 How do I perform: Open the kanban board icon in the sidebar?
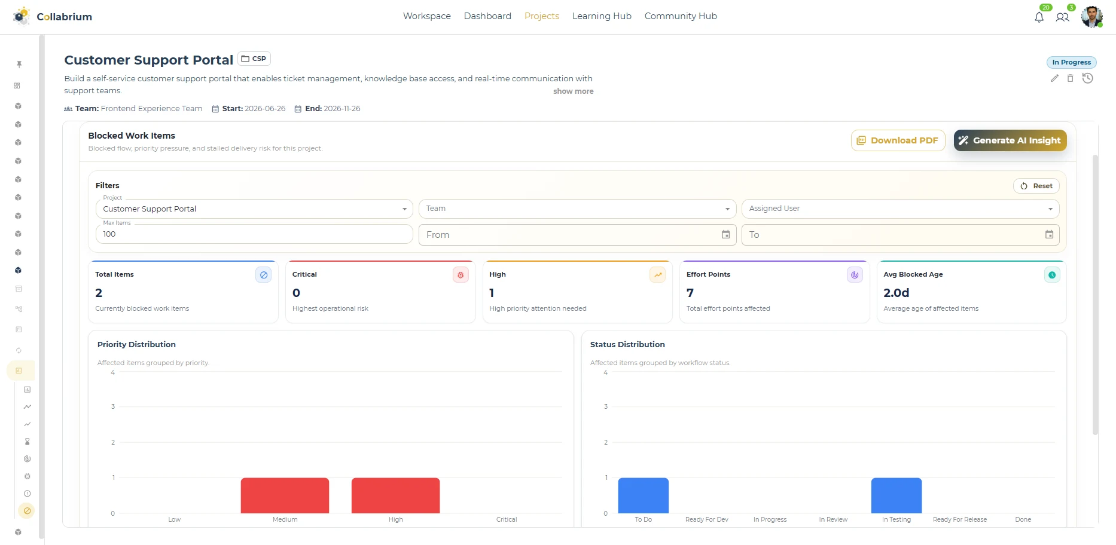(19, 329)
